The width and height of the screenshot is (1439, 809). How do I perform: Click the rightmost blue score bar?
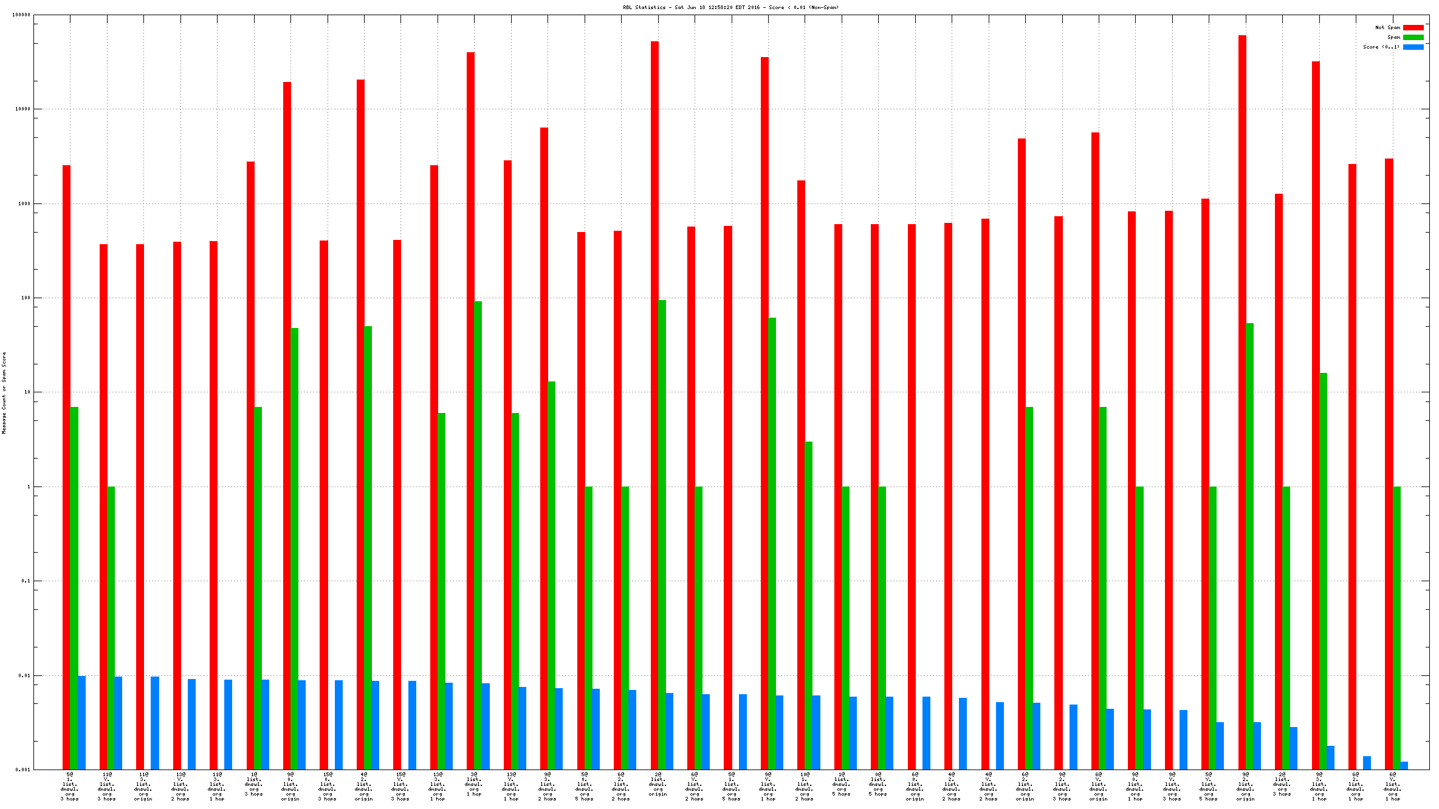pos(1404,765)
